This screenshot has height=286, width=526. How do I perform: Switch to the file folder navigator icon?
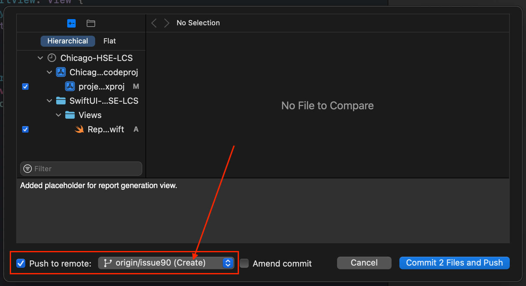point(91,23)
